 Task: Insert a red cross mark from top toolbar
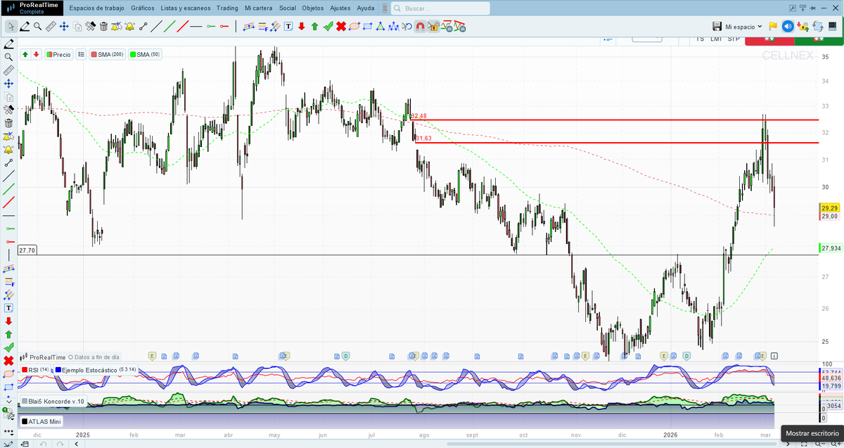click(341, 26)
